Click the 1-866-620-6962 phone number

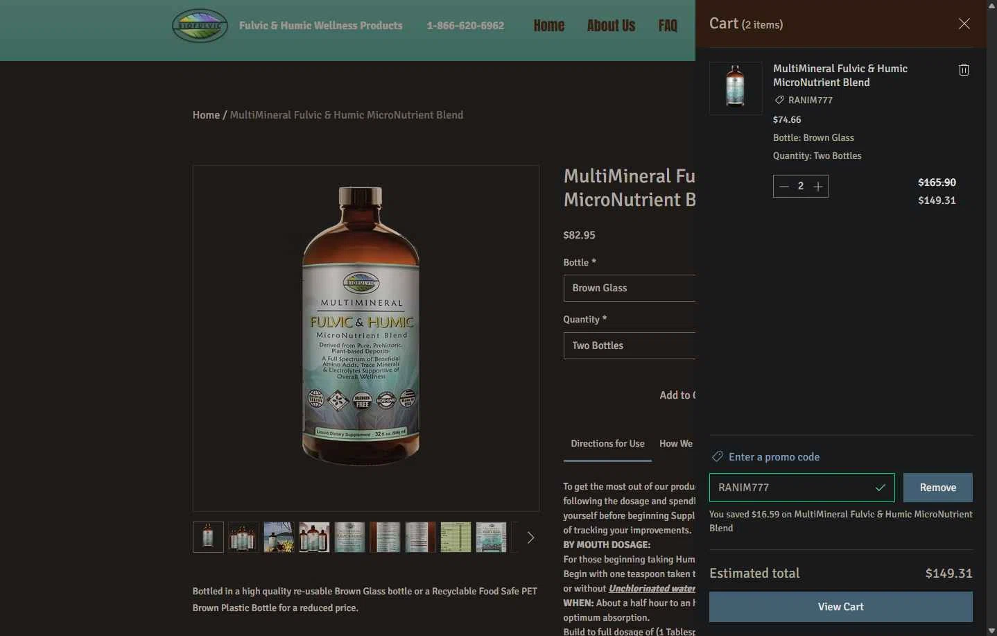coord(465,26)
